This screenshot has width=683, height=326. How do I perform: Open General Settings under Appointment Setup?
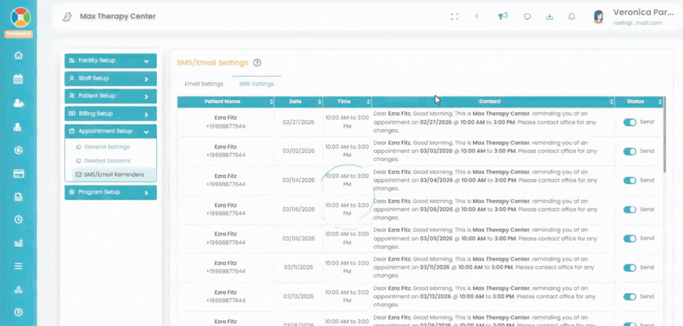point(107,147)
